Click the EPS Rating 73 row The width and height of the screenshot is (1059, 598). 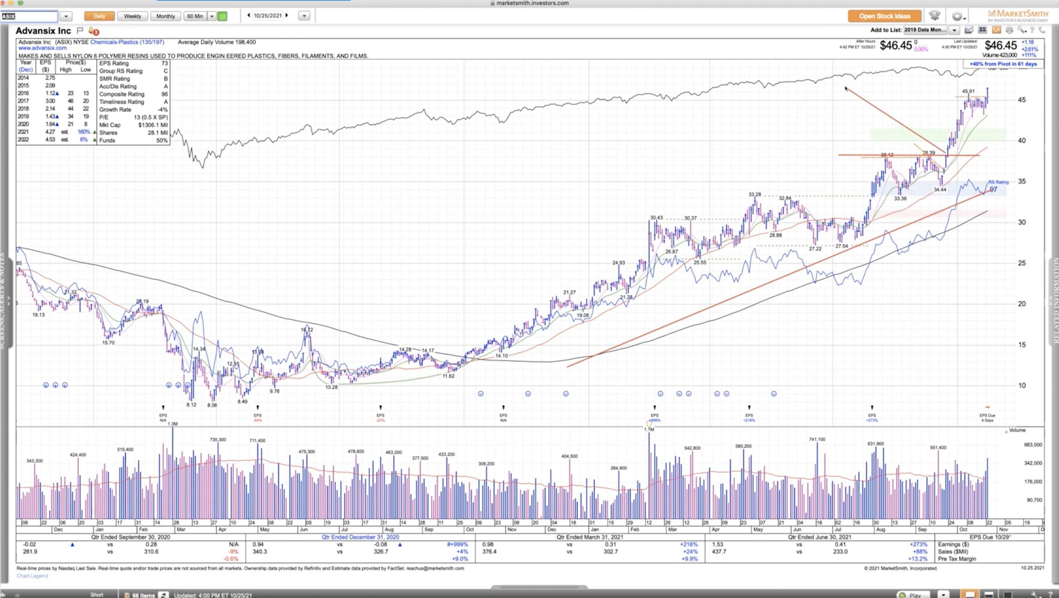coord(133,63)
